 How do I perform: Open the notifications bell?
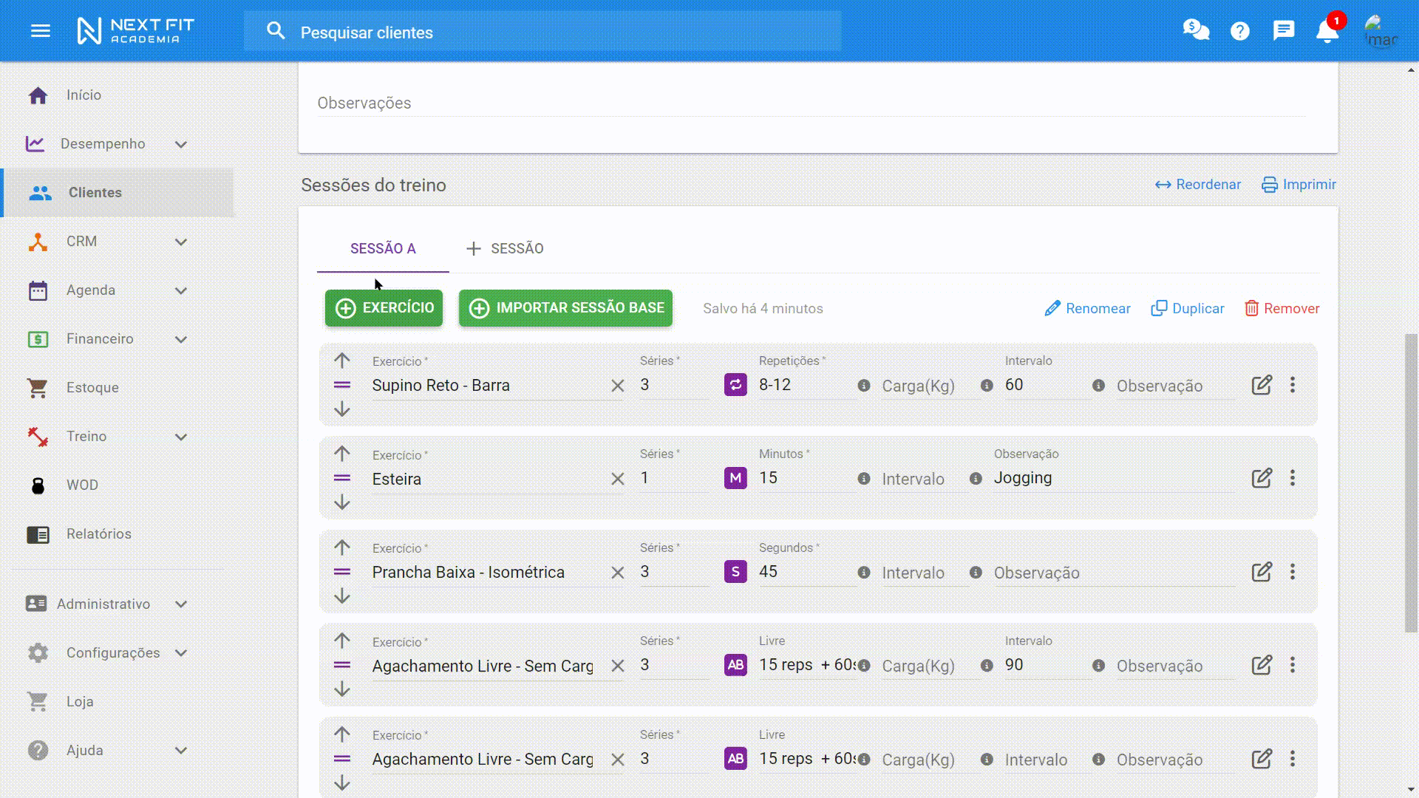[1327, 31]
